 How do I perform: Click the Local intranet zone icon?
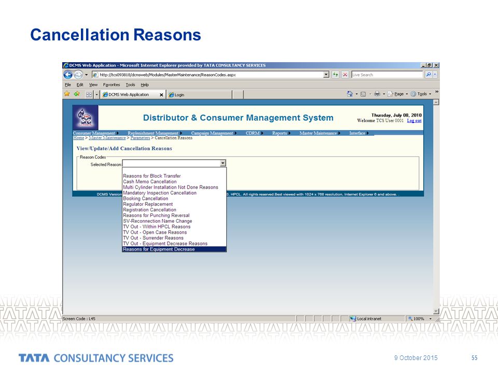click(x=353, y=319)
